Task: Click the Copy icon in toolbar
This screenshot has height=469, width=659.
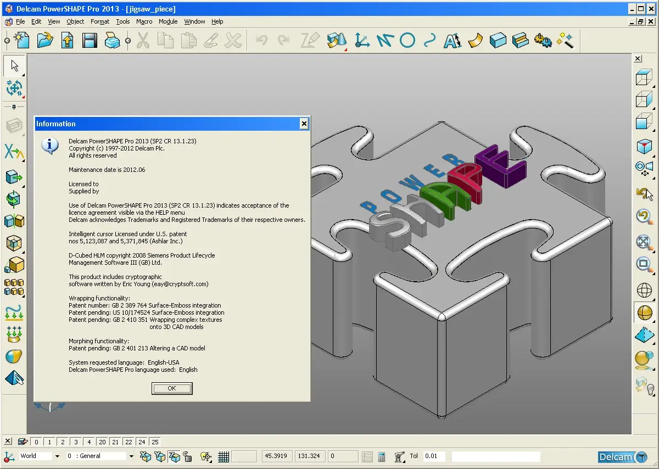Action: click(x=165, y=41)
